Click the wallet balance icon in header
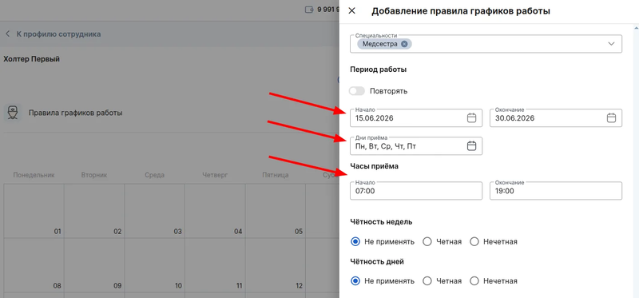 [x=309, y=10]
